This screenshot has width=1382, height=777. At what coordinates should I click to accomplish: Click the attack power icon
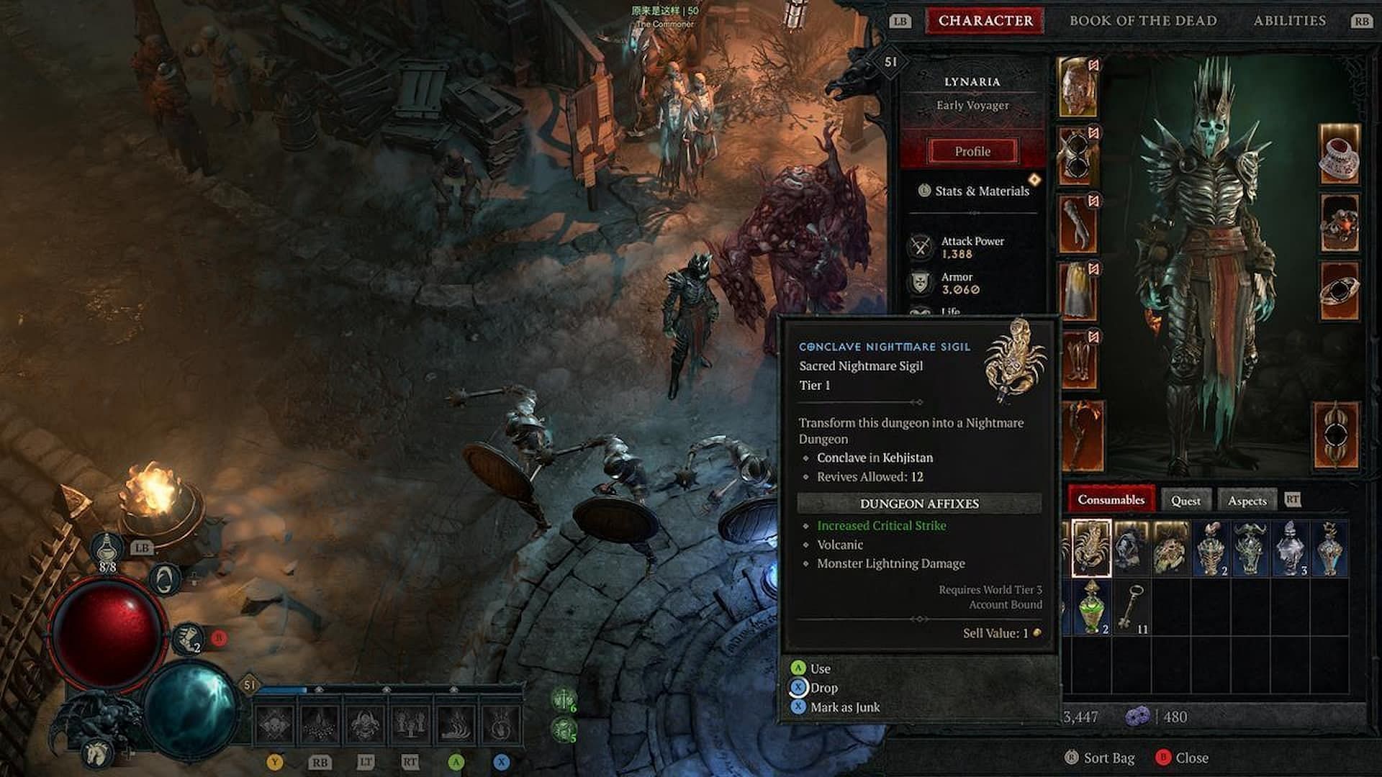coord(918,245)
